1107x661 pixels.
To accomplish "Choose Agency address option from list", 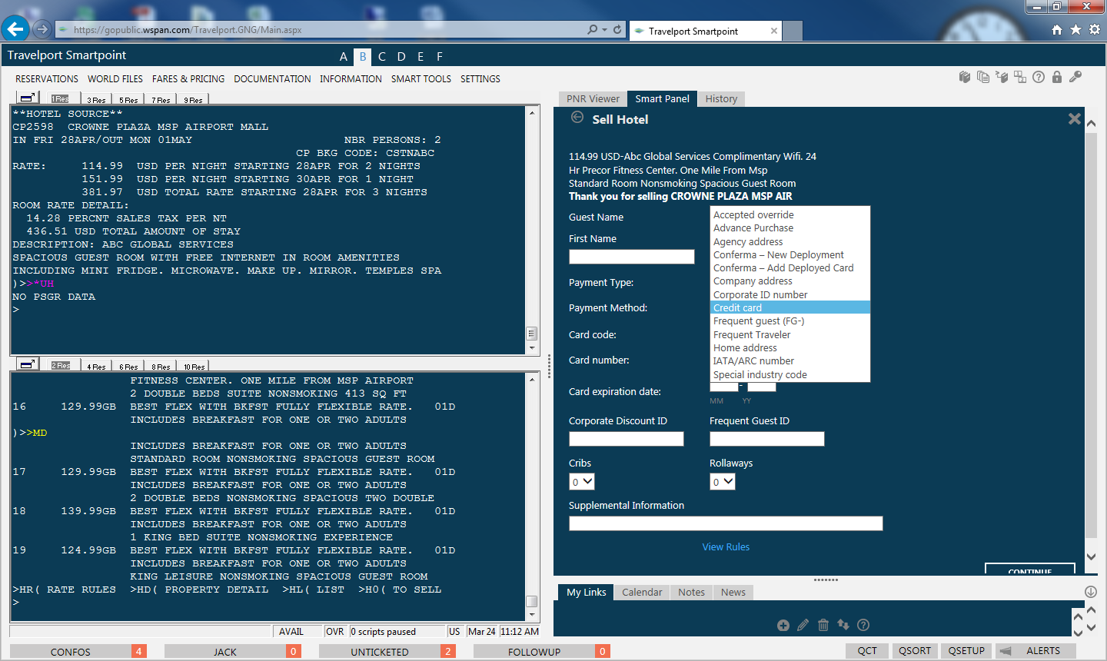I will coord(790,242).
